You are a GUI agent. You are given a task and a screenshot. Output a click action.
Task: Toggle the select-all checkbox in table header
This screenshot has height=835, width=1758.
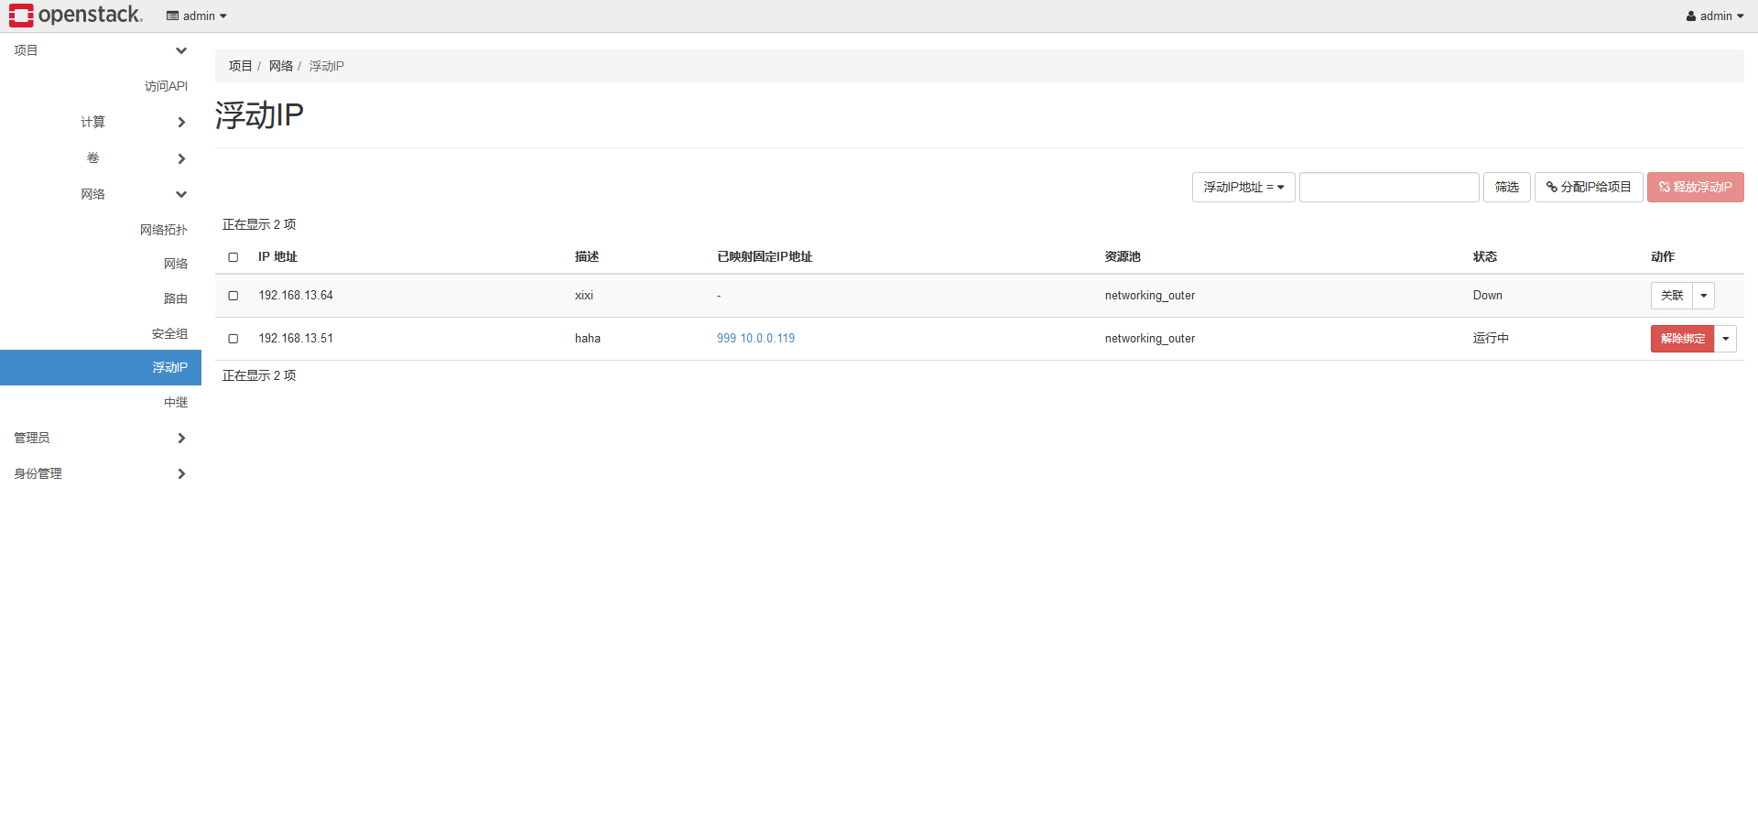point(233,257)
